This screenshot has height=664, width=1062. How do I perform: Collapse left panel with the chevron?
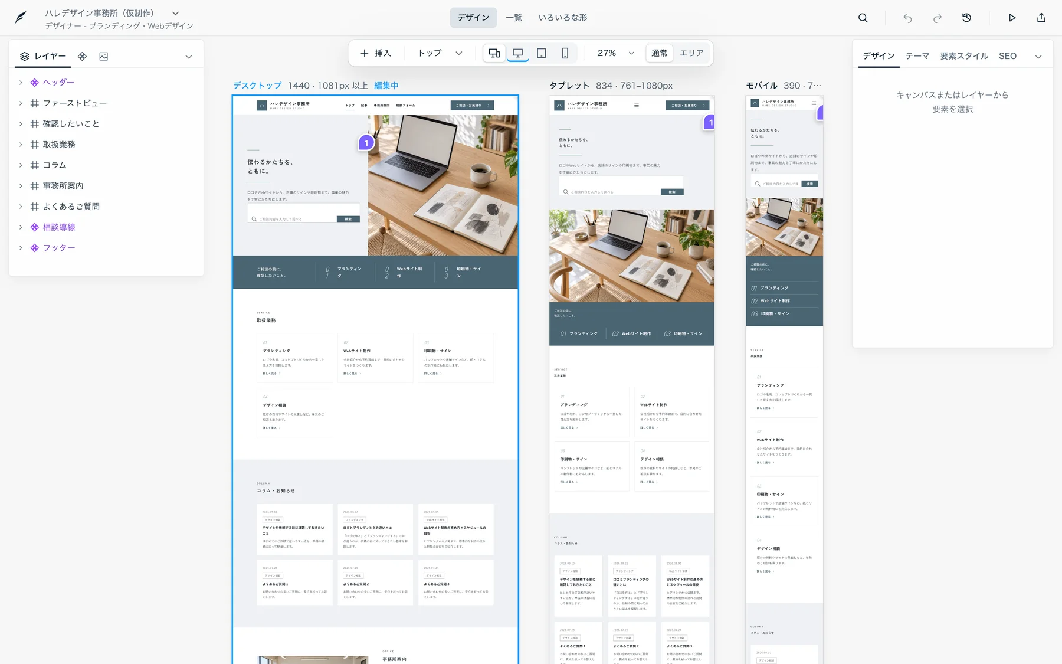point(189,57)
